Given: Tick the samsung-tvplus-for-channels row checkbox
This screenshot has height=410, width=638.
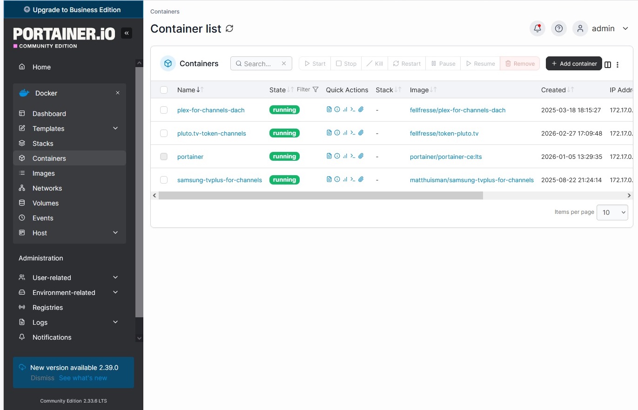Looking at the screenshot, I should click(164, 180).
